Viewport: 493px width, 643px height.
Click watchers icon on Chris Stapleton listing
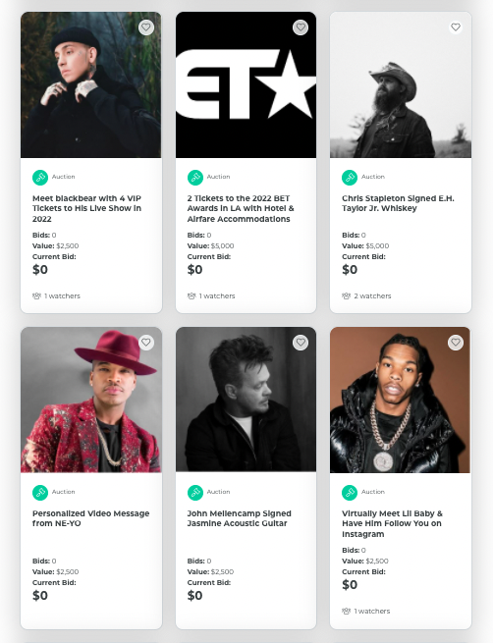[346, 295]
